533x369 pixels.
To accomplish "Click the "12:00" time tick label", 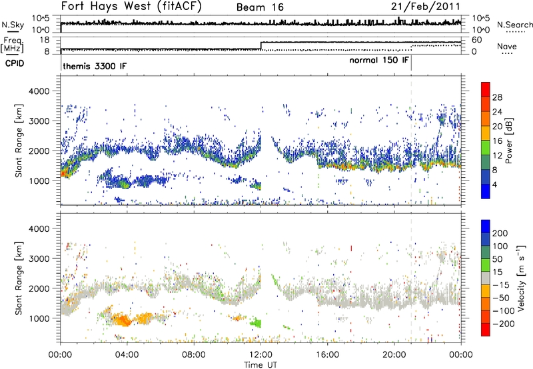I will 261,355.
